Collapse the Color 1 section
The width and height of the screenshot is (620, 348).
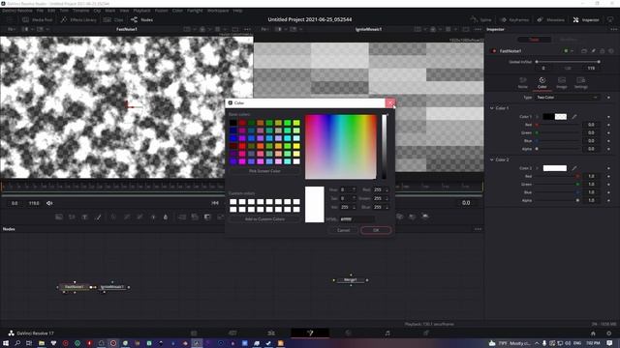pos(492,107)
